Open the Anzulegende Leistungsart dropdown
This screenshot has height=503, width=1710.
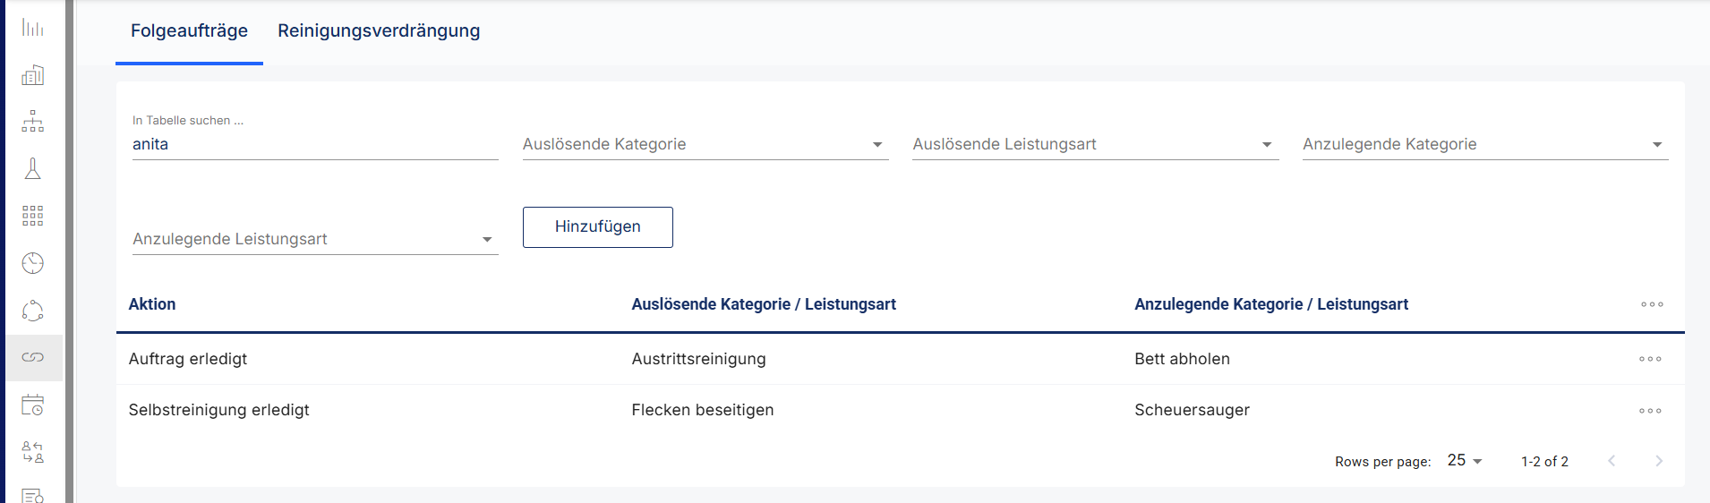click(314, 239)
